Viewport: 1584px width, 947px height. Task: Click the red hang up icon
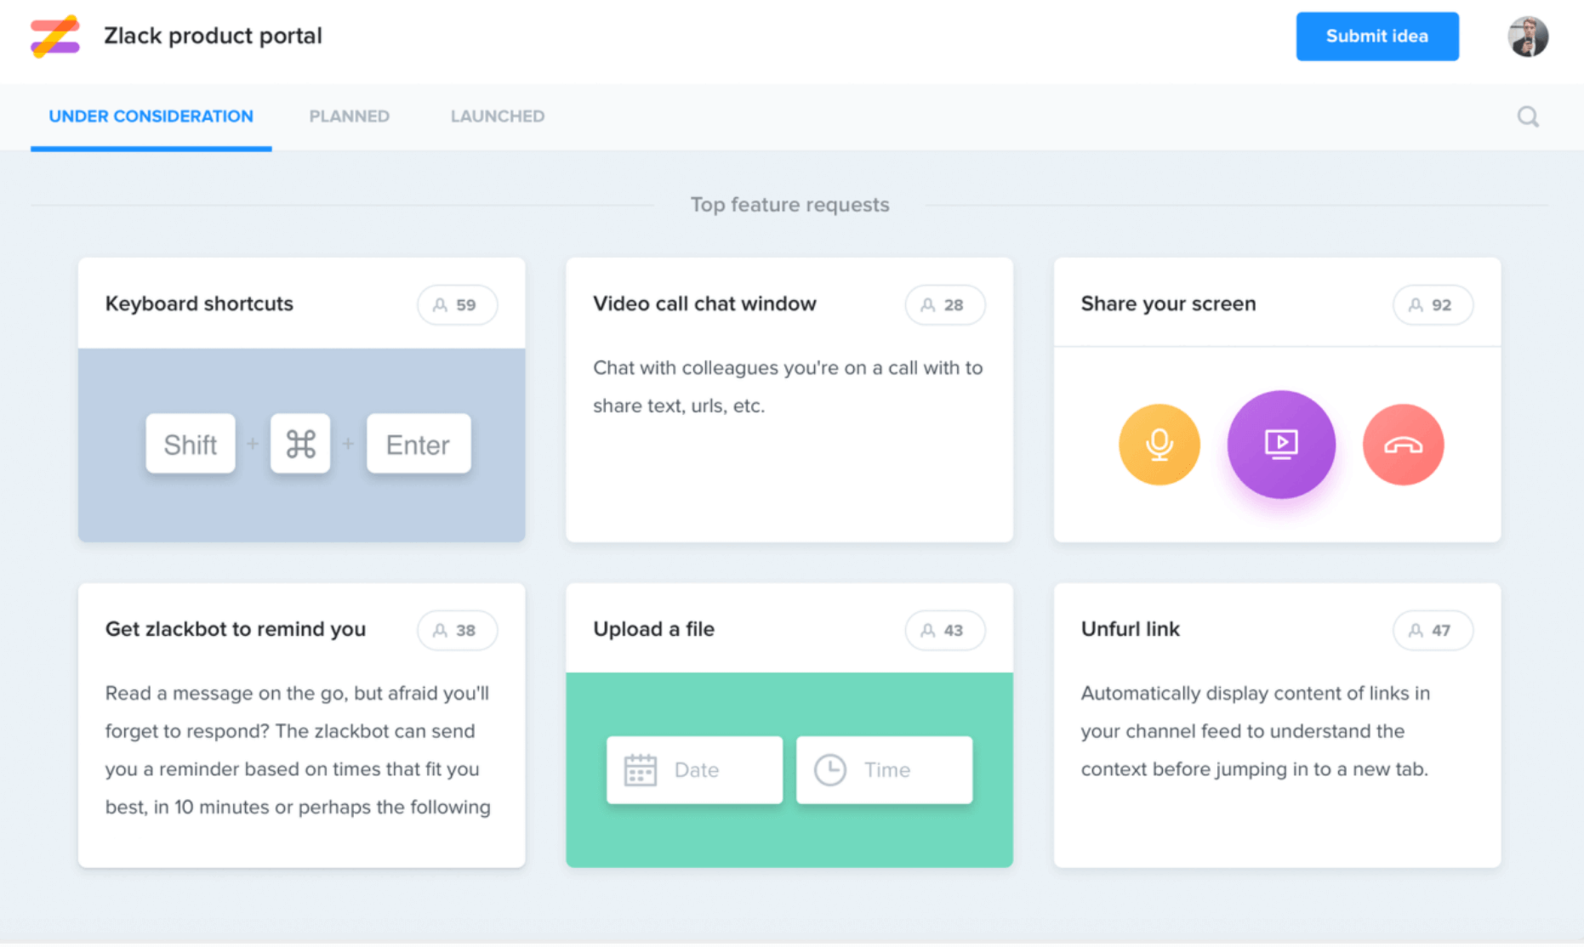(x=1403, y=445)
